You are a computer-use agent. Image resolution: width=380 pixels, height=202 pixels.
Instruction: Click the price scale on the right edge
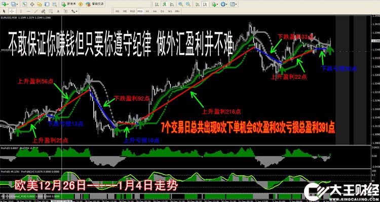pos(375,80)
